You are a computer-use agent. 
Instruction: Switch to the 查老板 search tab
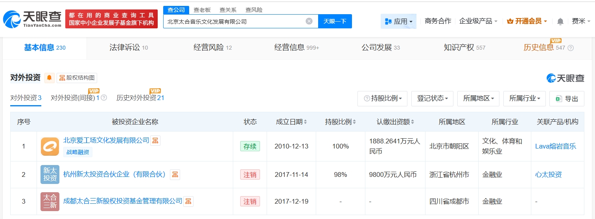(x=202, y=10)
